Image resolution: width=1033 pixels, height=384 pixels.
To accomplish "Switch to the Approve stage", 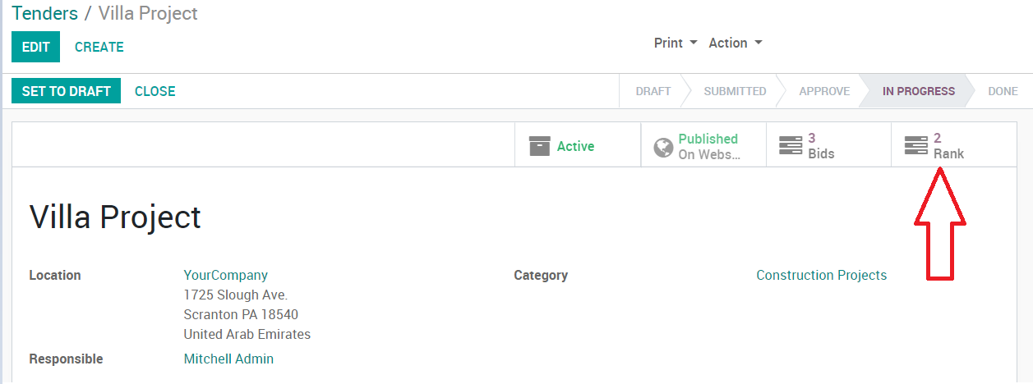I will coord(823,91).
